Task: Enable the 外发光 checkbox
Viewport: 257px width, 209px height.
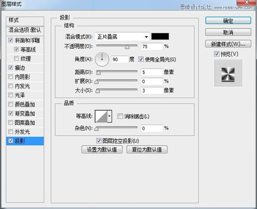Action: [11, 131]
